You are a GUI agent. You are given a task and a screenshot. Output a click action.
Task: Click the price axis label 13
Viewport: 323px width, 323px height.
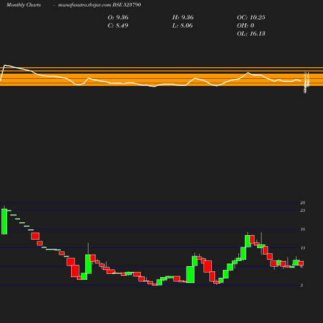tap(302, 248)
